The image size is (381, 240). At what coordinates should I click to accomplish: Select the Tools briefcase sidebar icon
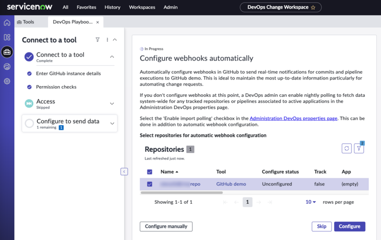(x=7, y=52)
